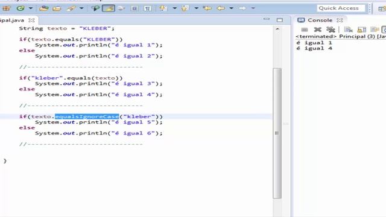This screenshot has height=217, width=386.
Task: Click the highlighted equalsIgnoreCase method name
Action: [87, 116]
